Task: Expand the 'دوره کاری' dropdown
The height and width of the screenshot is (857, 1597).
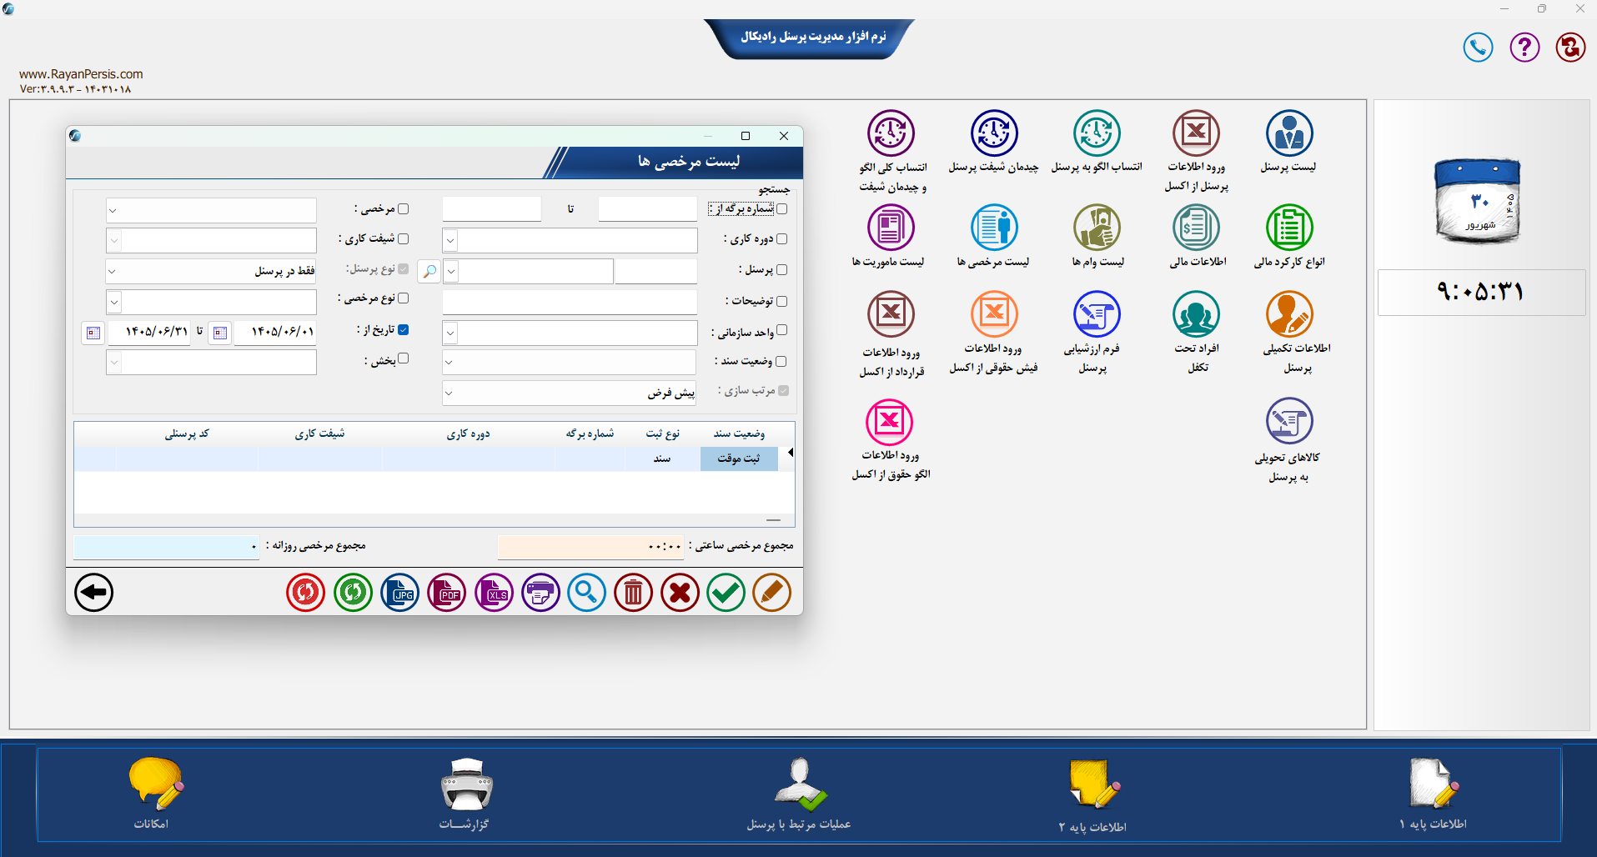Action: click(450, 241)
